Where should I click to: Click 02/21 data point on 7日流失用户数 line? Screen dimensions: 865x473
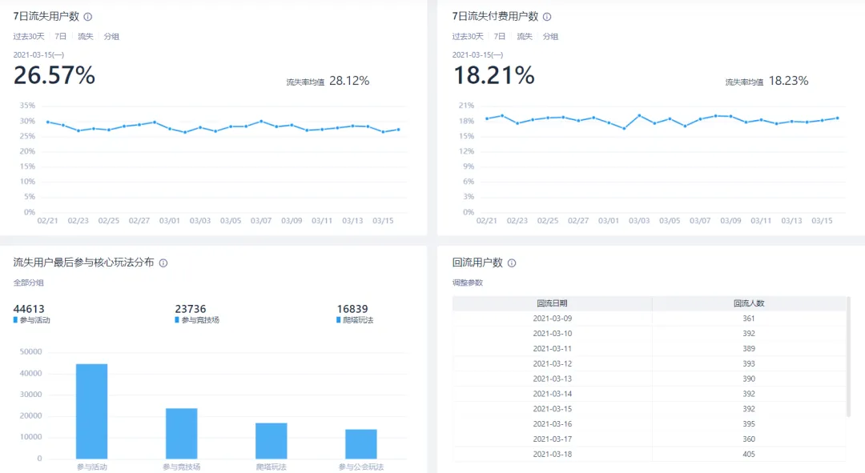click(48, 122)
